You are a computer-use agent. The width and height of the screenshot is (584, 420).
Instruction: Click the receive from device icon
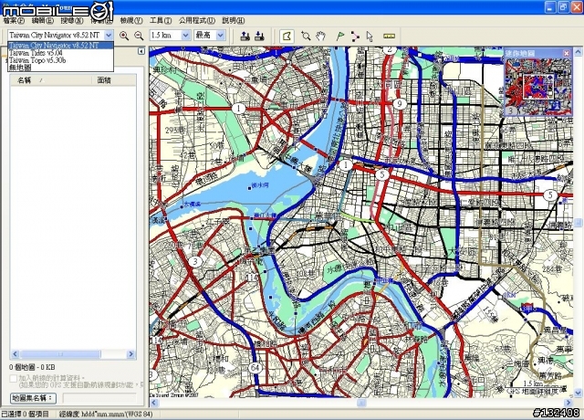click(259, 37)
